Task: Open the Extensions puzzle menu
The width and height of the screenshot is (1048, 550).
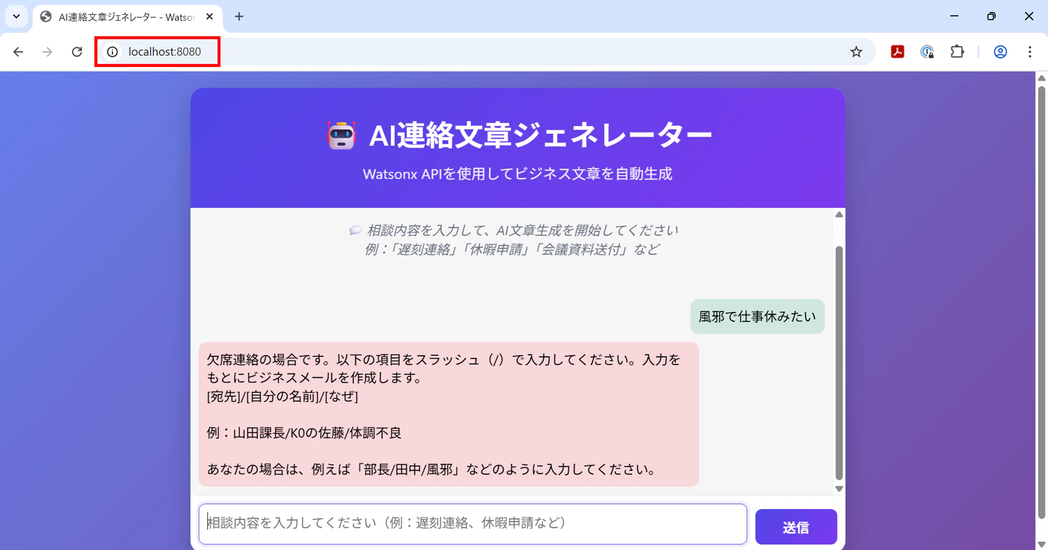Action: [x=957, y=52]
